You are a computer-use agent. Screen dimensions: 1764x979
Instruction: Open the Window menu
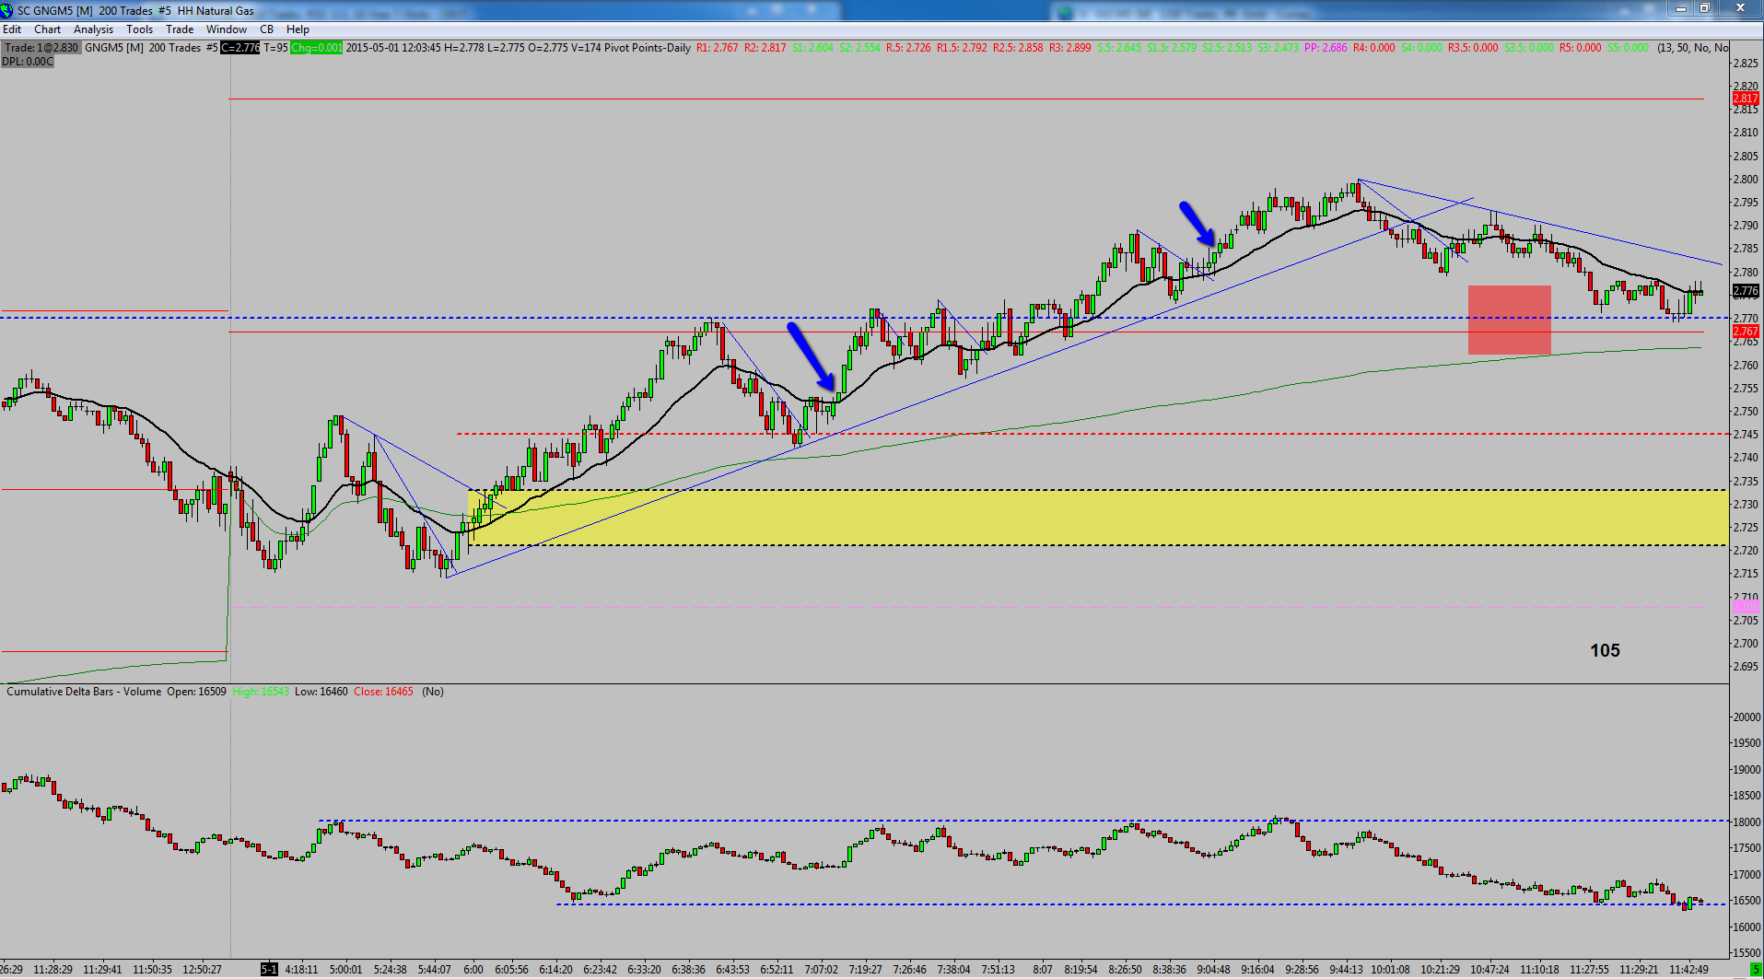(x=227, y=29)
